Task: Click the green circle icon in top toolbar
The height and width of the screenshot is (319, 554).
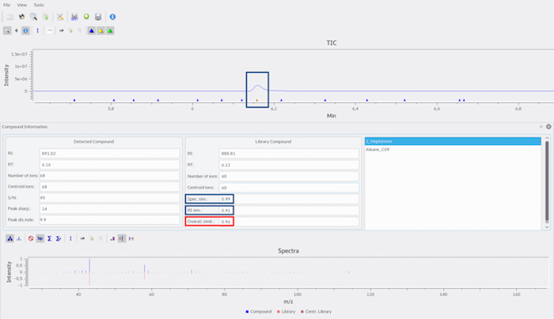Action: tap(85, 17)
